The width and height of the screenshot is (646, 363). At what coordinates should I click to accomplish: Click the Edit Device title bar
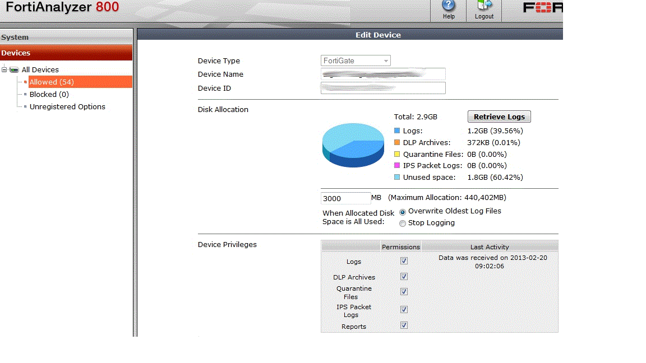[350, 35]
